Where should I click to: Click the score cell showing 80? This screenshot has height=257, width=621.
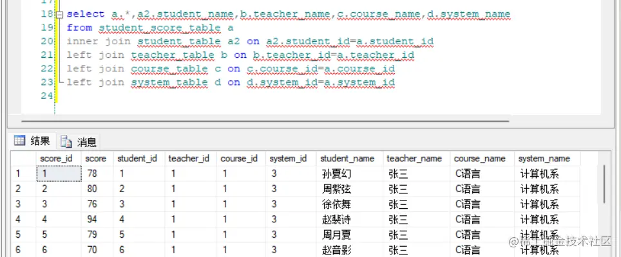(x=97, y=189)
